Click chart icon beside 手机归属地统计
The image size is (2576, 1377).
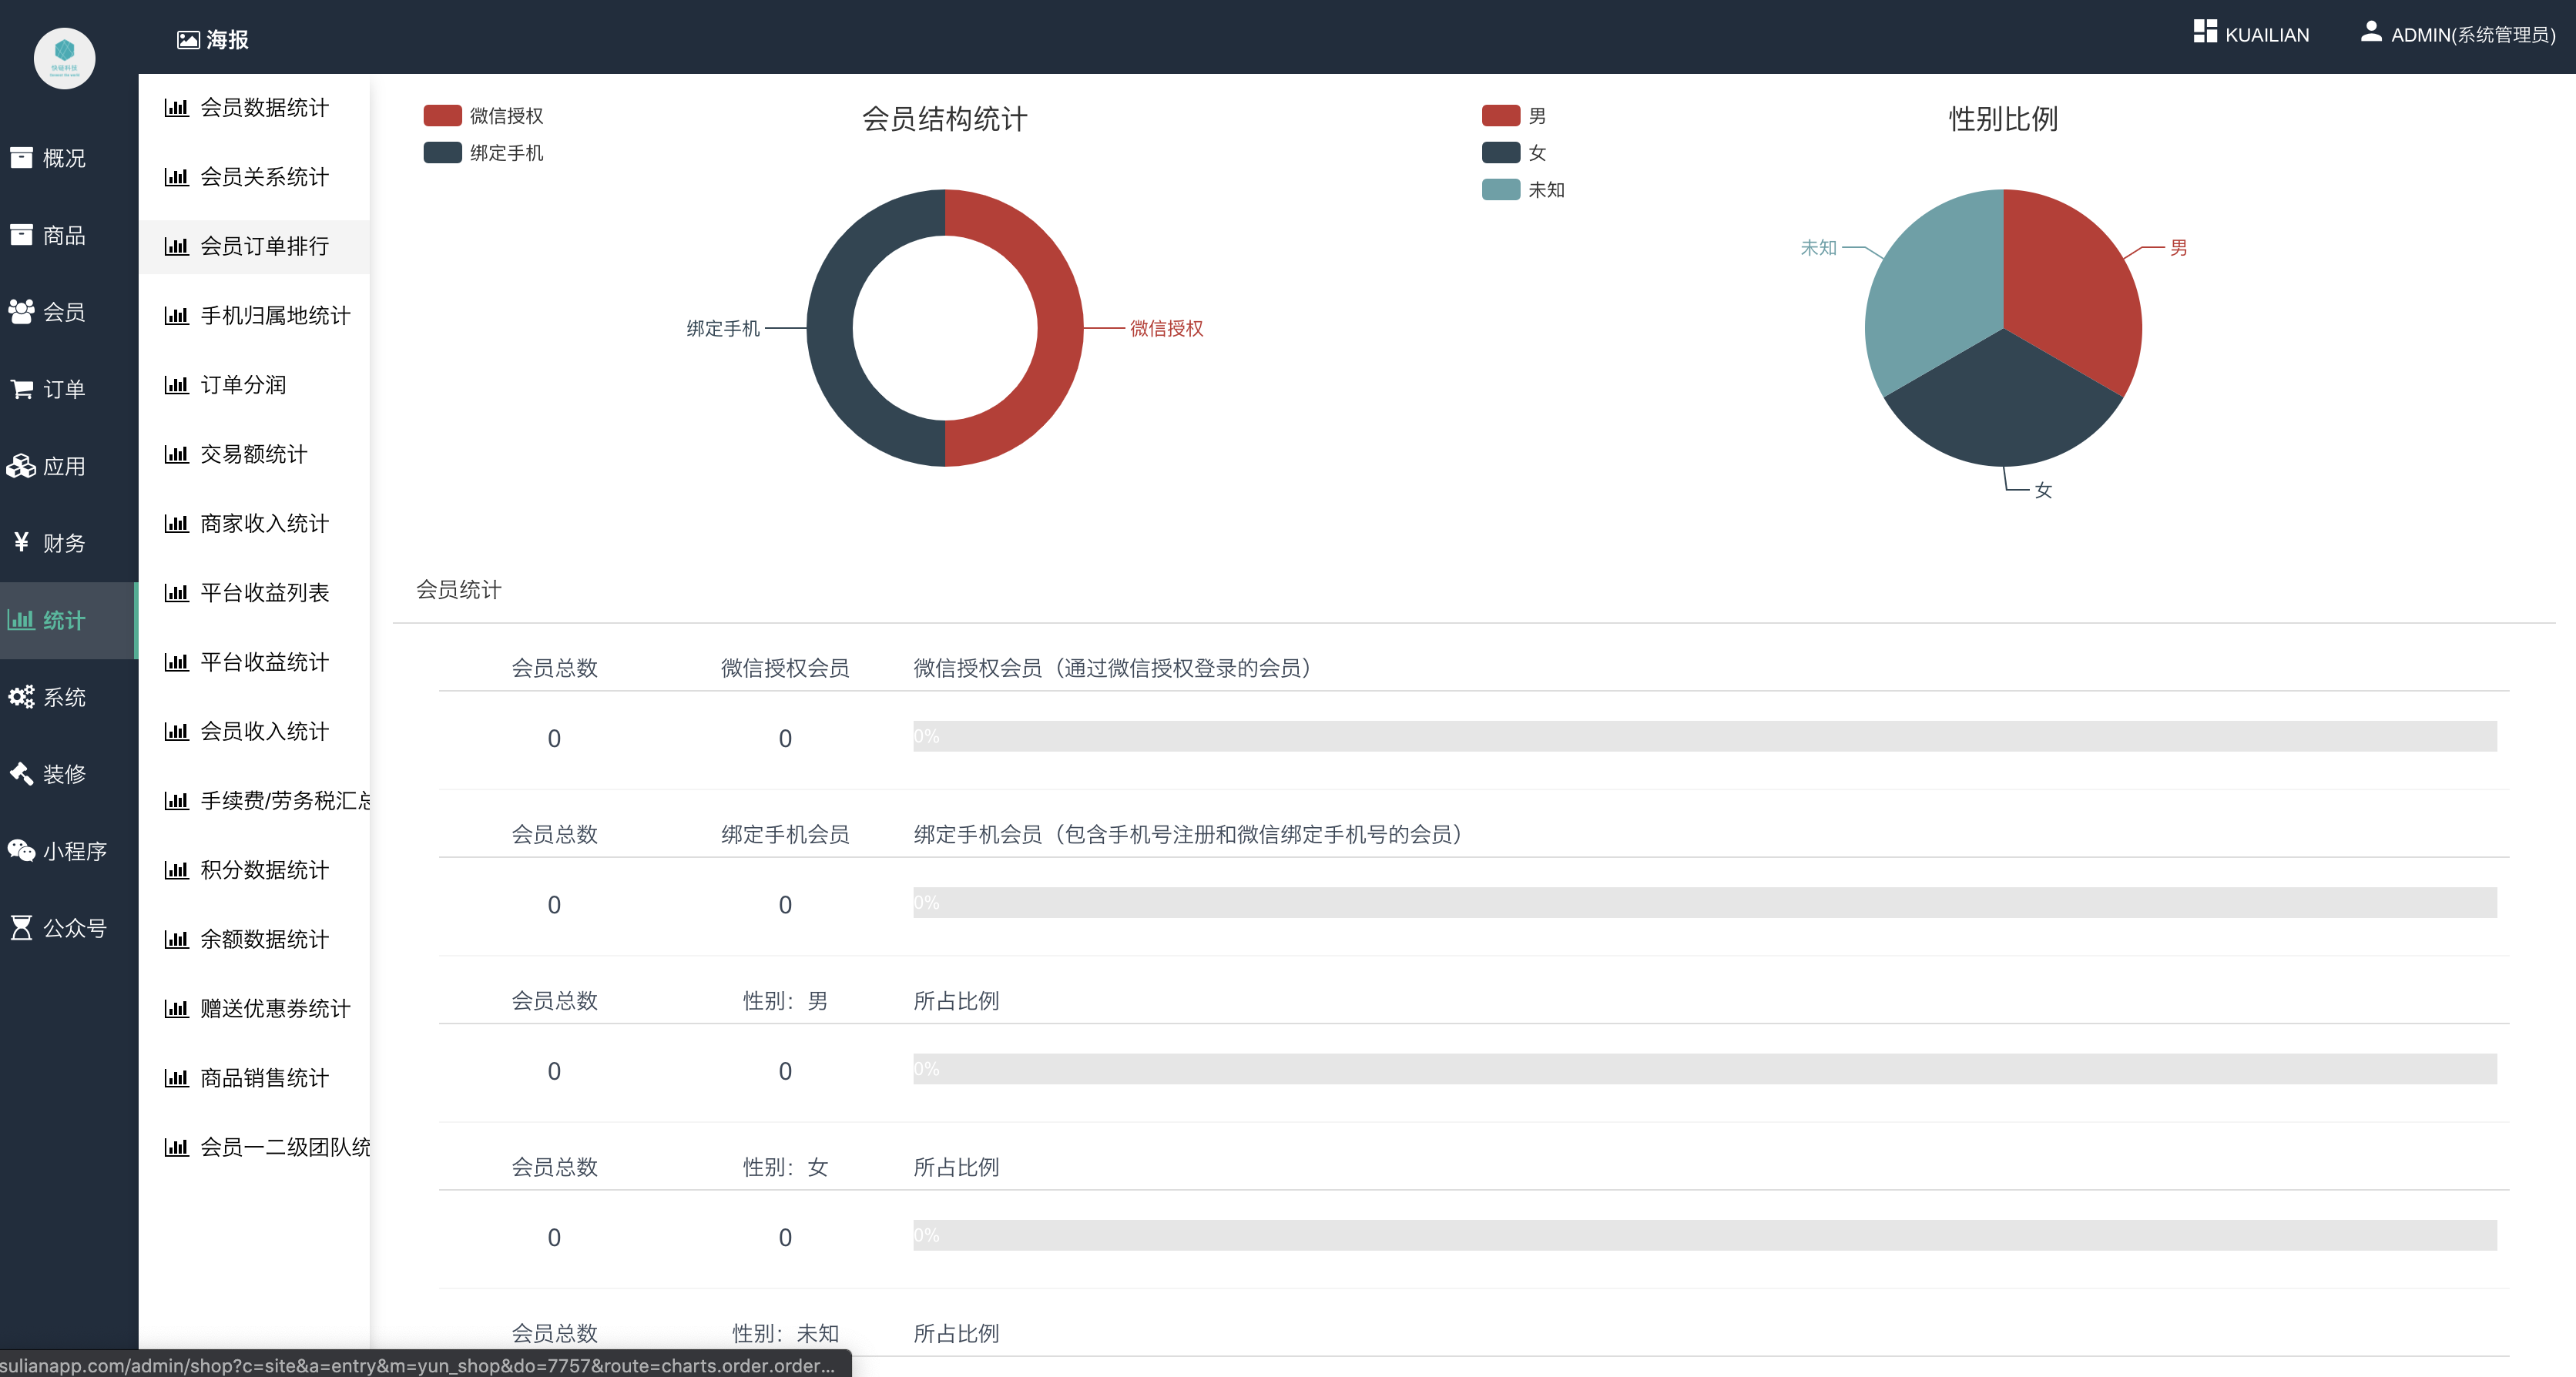tap(176, 316)
